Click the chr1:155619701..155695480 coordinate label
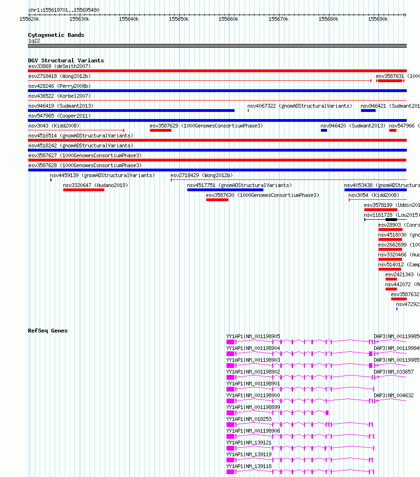Screen dimensions: 420x477 click(x=64, y=10)
